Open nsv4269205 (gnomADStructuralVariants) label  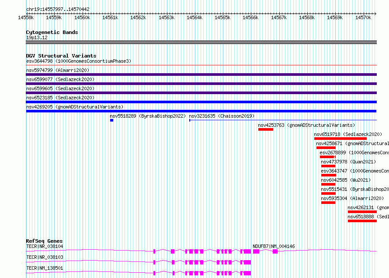pyautogui.click(x=75, y=107)
